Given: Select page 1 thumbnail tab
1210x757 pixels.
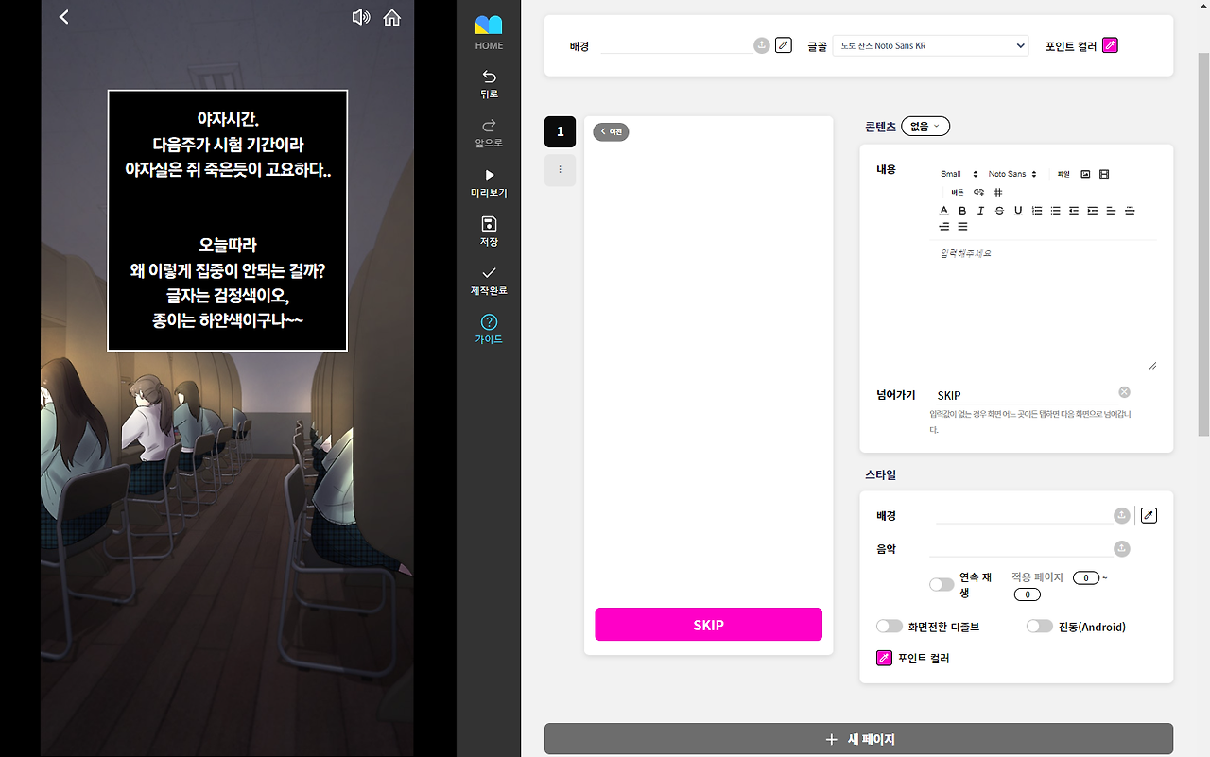Looking at the screenshot, I should point(560,131).
